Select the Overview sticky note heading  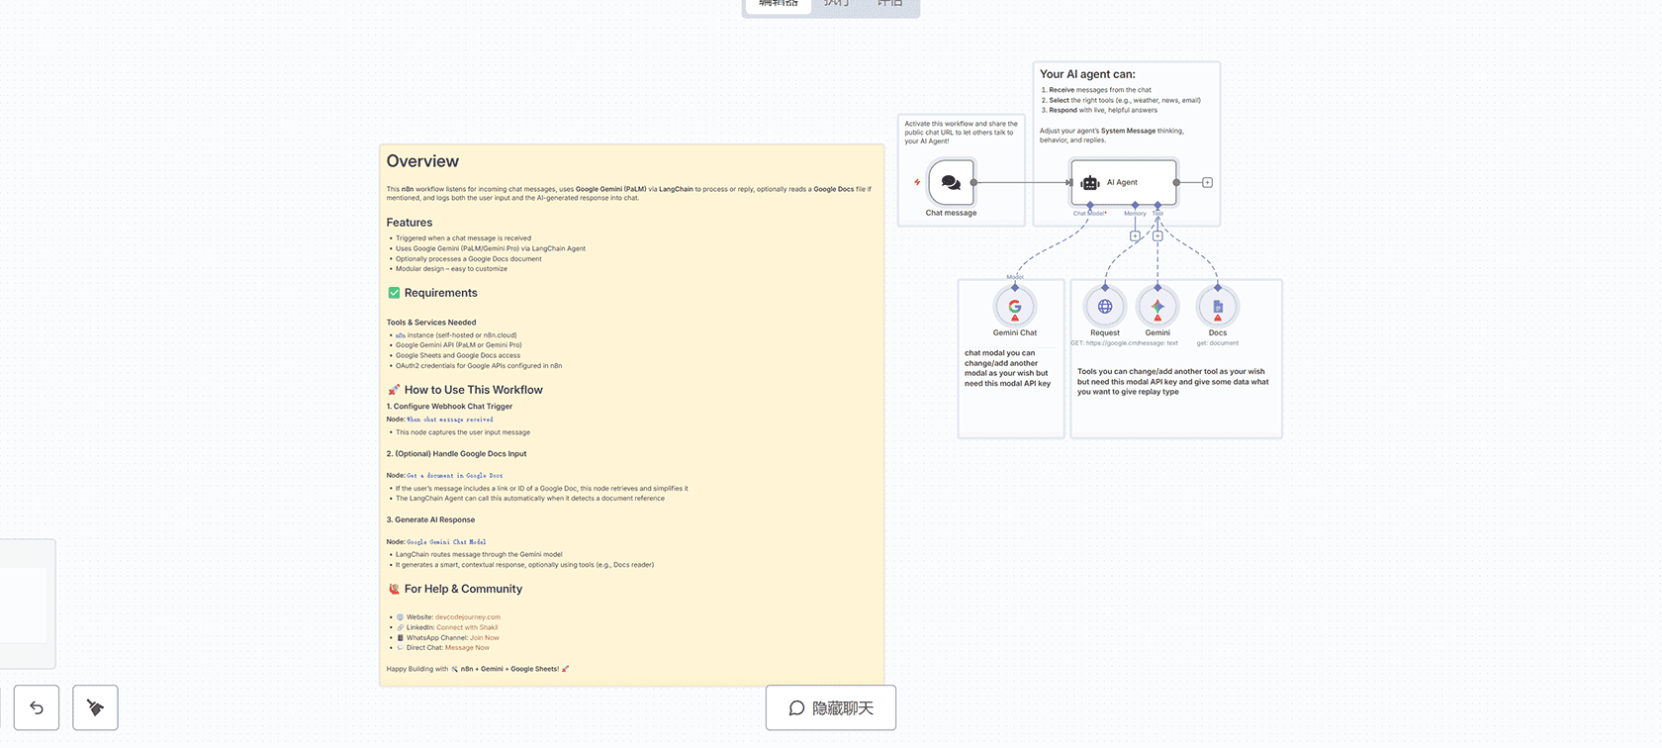(422, 161)
